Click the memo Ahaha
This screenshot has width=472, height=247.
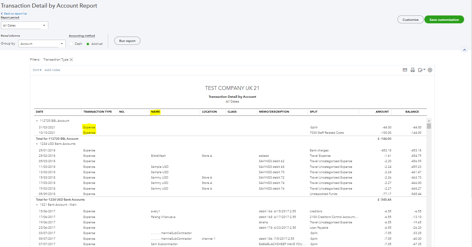click(263, 222)
